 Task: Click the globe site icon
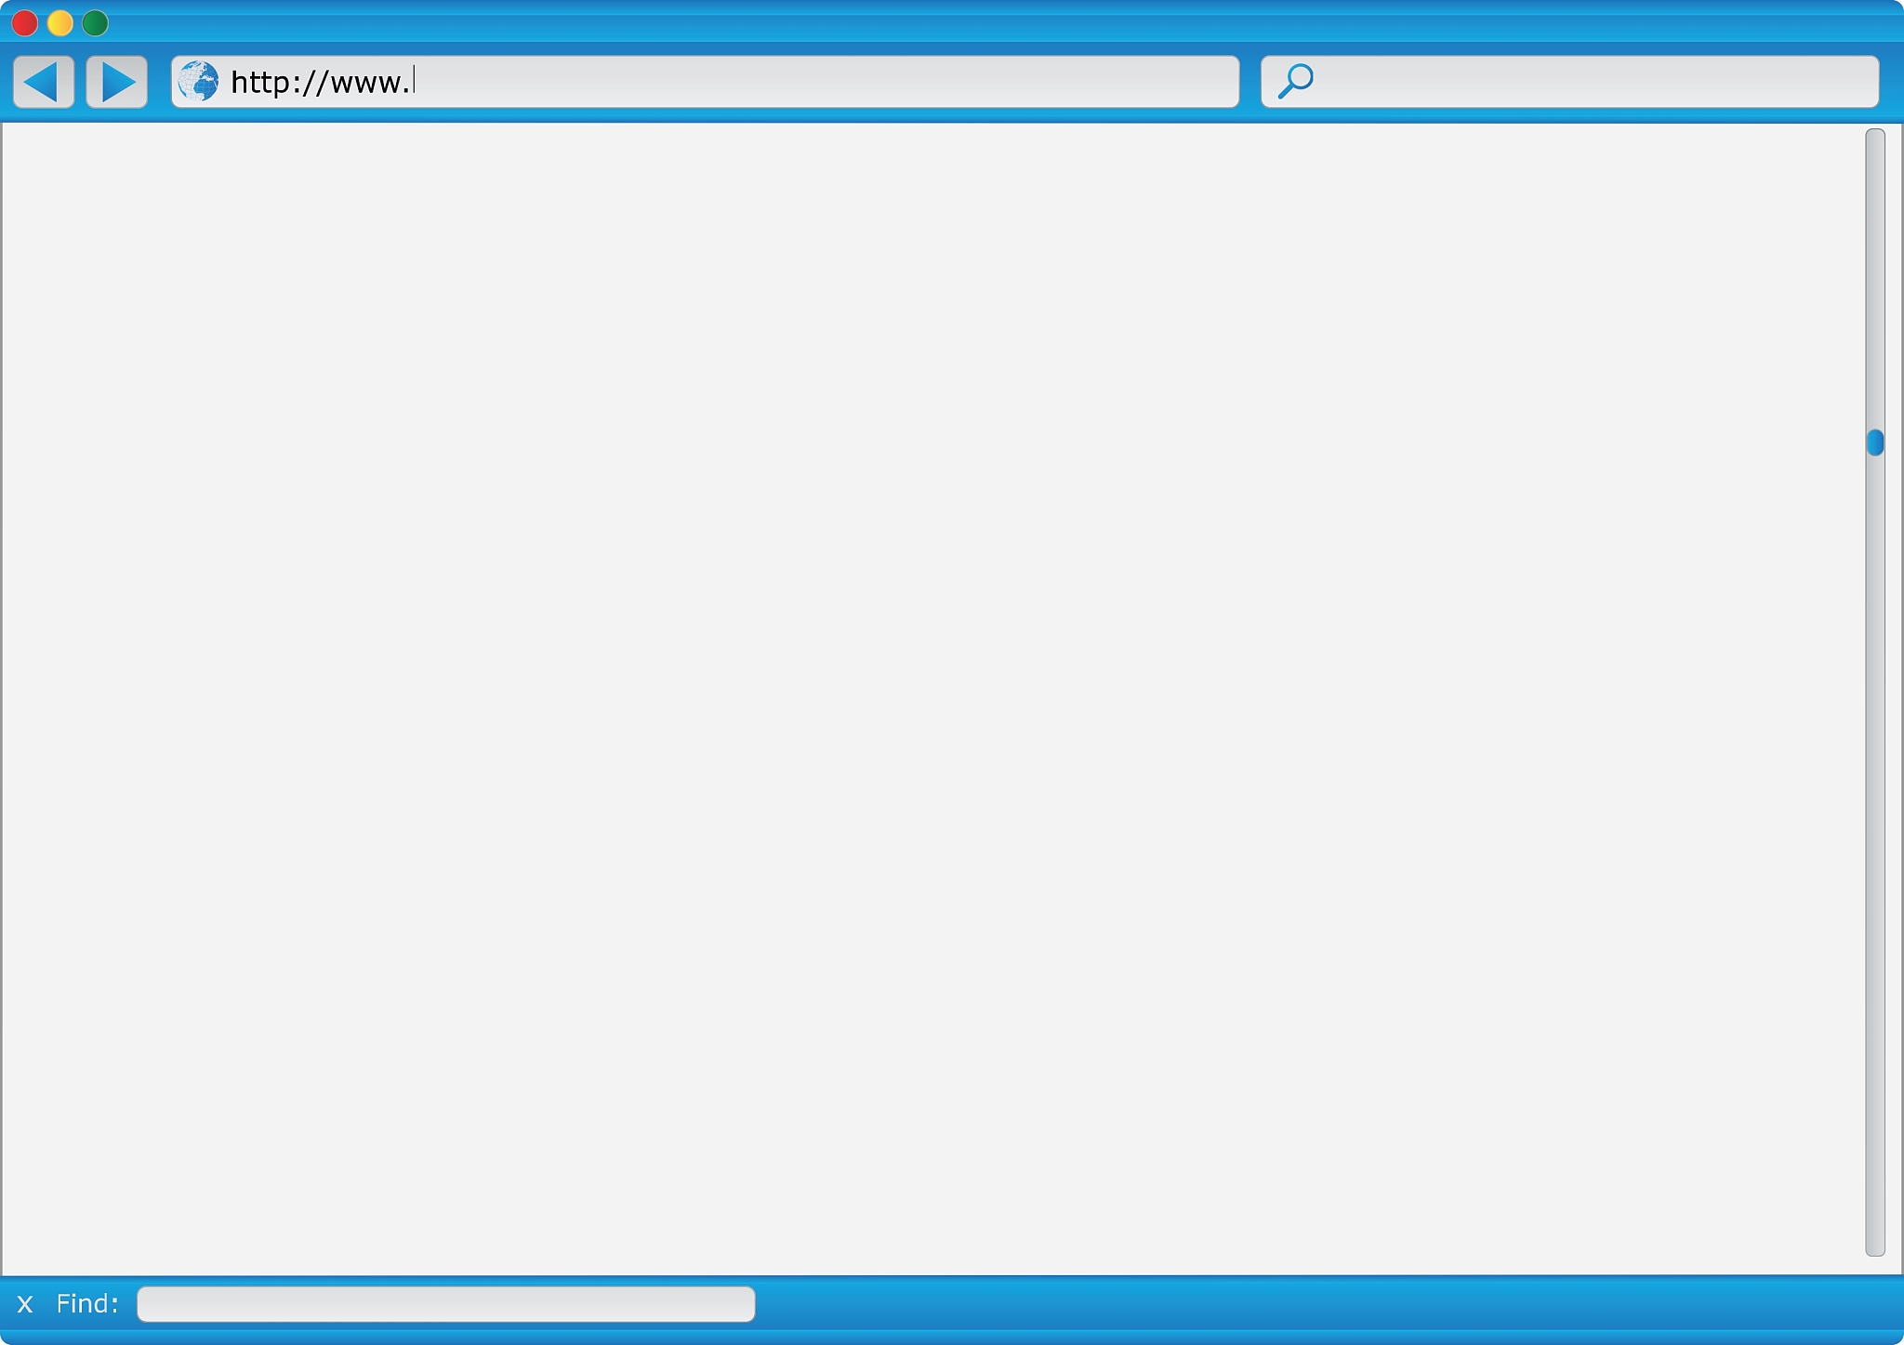tap(198, 82)
